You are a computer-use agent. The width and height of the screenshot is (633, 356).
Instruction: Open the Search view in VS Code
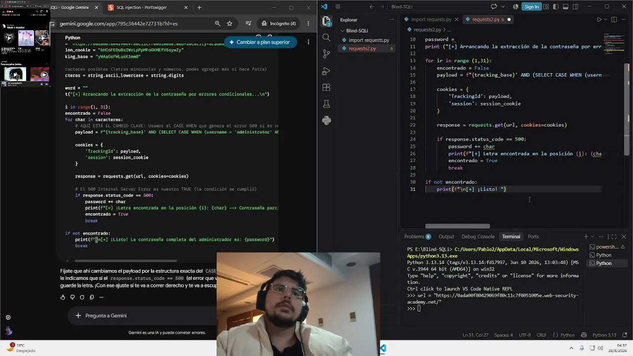(326, 38)
